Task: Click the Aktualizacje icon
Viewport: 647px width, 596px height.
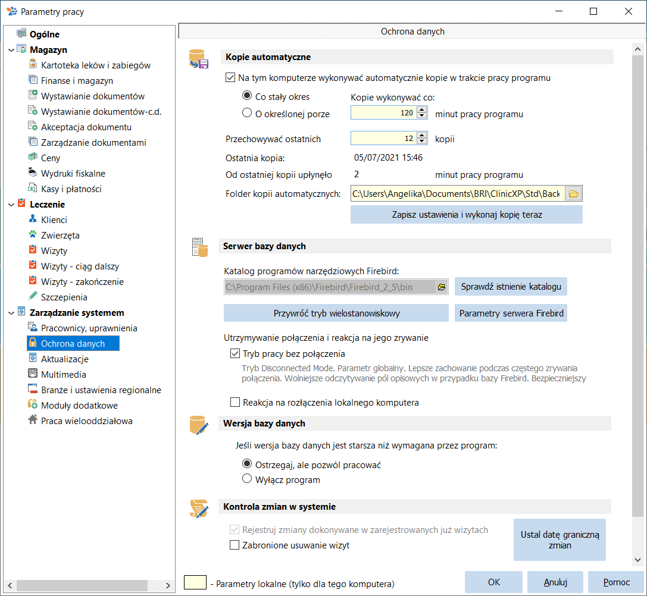Action: pos(33,358)
